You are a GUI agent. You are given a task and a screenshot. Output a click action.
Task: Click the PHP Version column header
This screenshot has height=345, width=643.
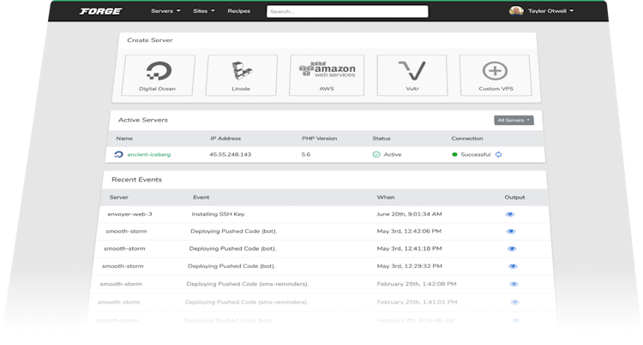tap(320, 139)
